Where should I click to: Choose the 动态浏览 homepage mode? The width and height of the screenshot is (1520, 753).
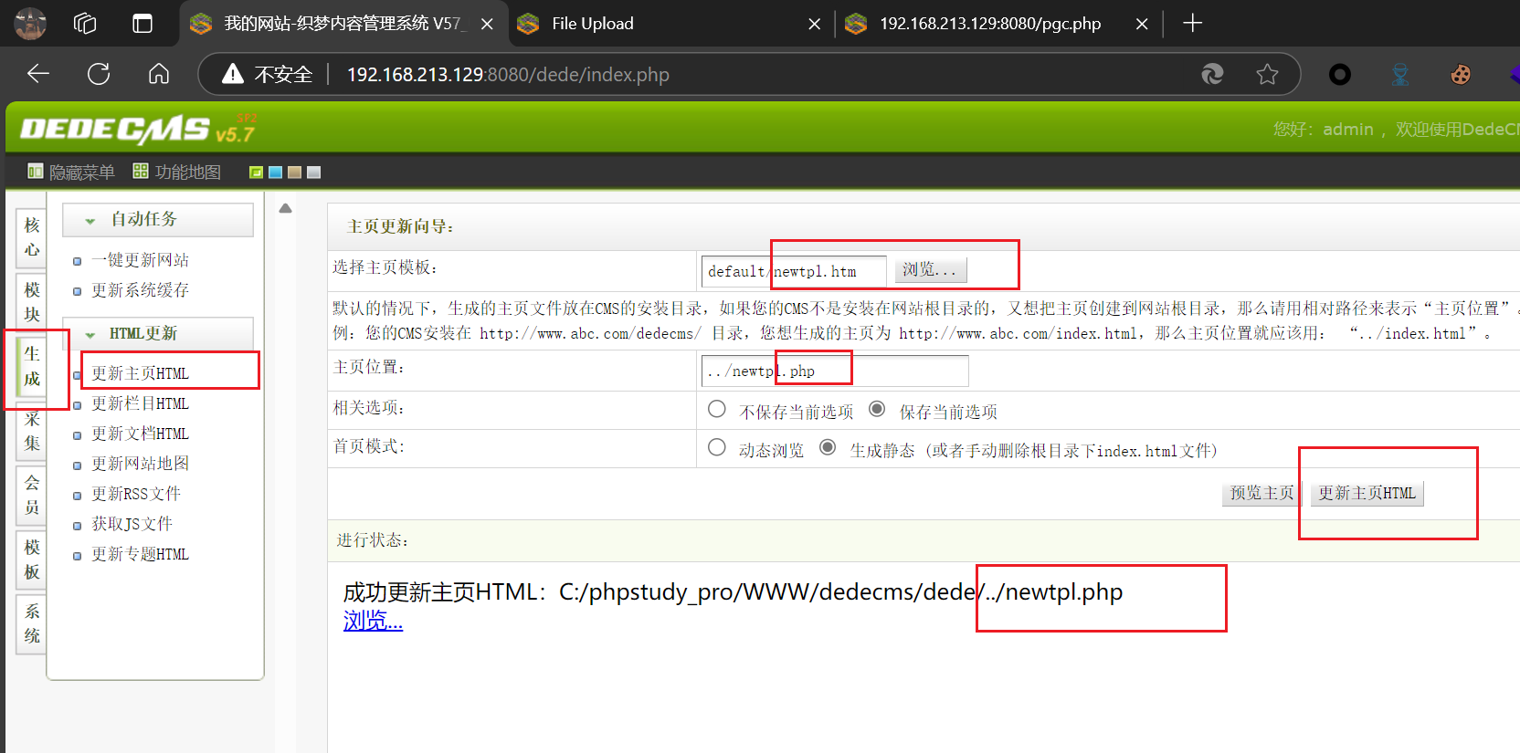(717, 448)
